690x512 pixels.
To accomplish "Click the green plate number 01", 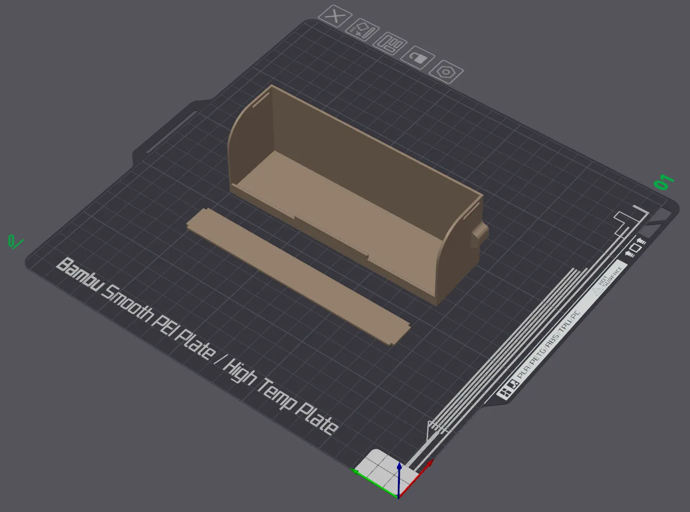I will 664,183.
